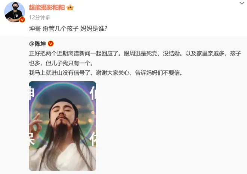Click the question 妈妈是谁 in the post

(94, 29)
